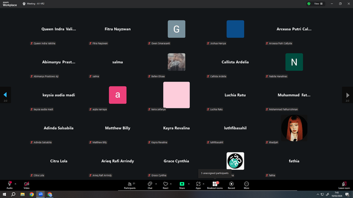Go to next page of participants

click(x=347, y=95)
